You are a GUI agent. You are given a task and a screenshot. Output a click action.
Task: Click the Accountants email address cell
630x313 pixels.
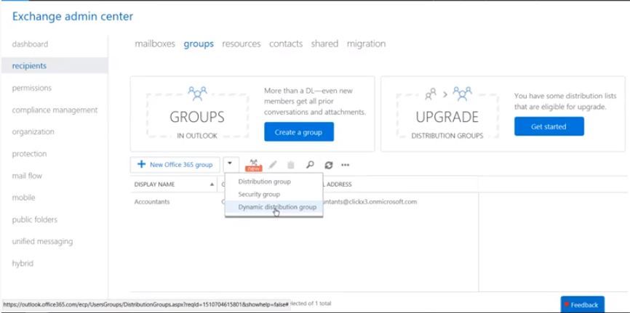tap(370, 202)
